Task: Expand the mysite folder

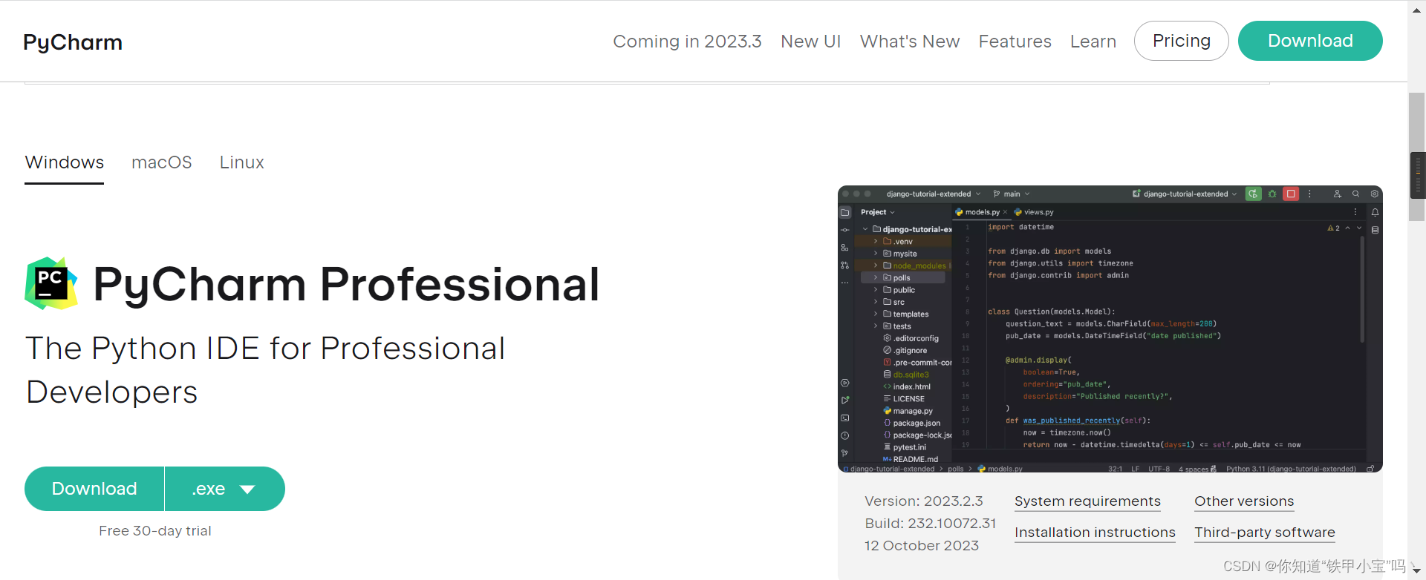Action: click(876, 254)
